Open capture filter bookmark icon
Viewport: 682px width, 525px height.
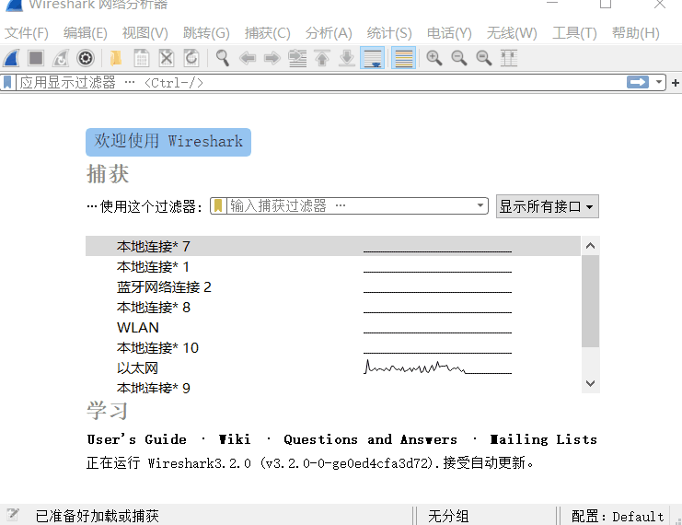(x=218, y=206)
